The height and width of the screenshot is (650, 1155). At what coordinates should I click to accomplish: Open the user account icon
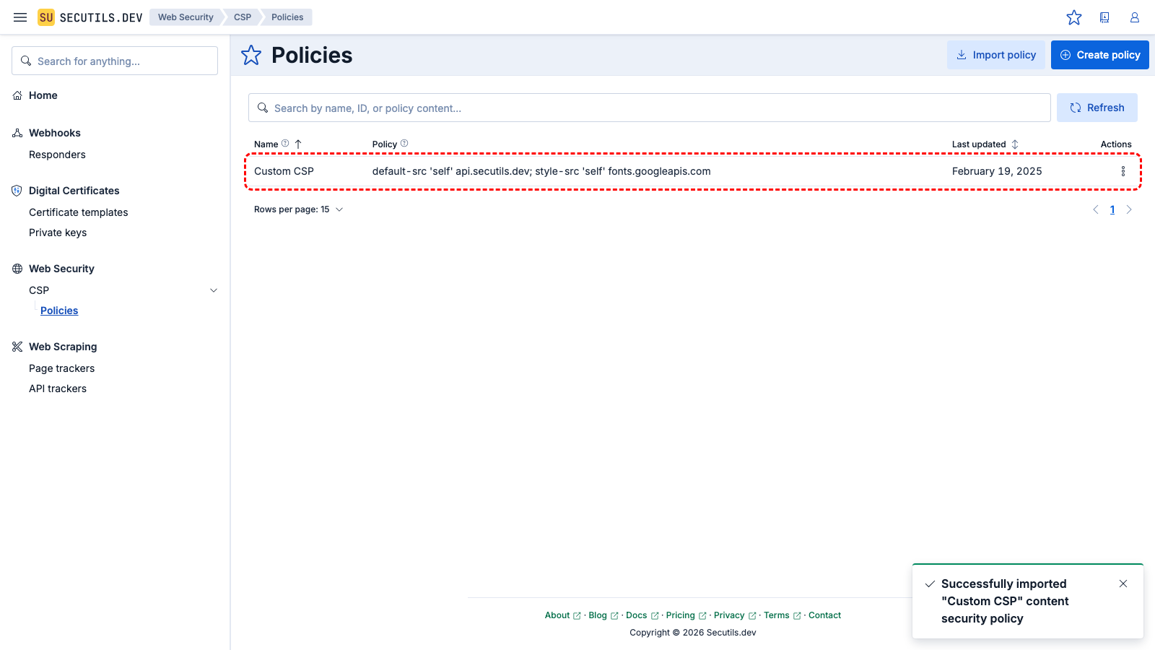[x=1134, y=17]
